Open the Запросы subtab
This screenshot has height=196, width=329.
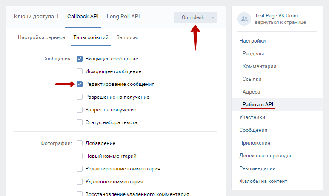pos(127,37)
